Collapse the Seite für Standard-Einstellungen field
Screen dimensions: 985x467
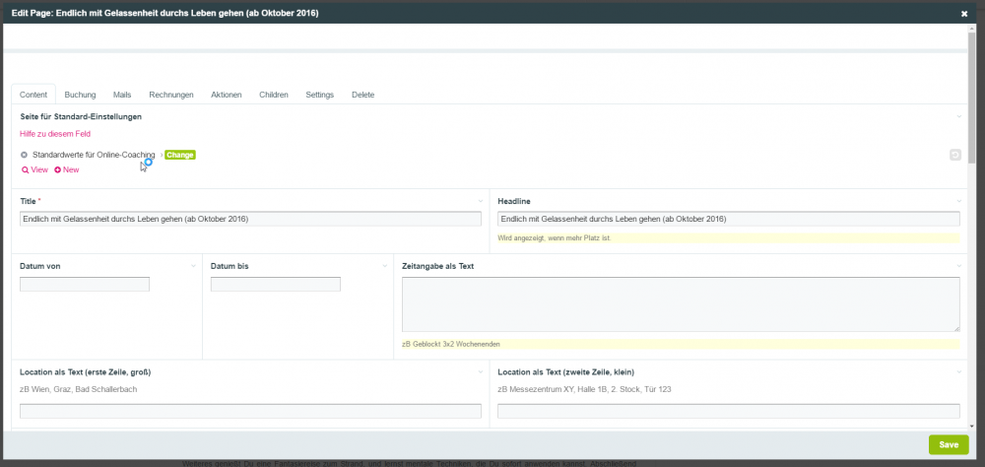pos(959,116)
